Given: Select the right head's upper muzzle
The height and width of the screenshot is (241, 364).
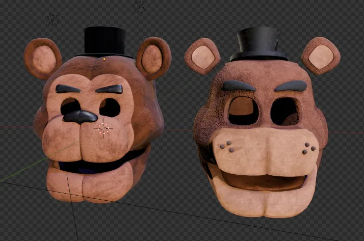Looking at the screenshot, I should click(x=265, y=151).
